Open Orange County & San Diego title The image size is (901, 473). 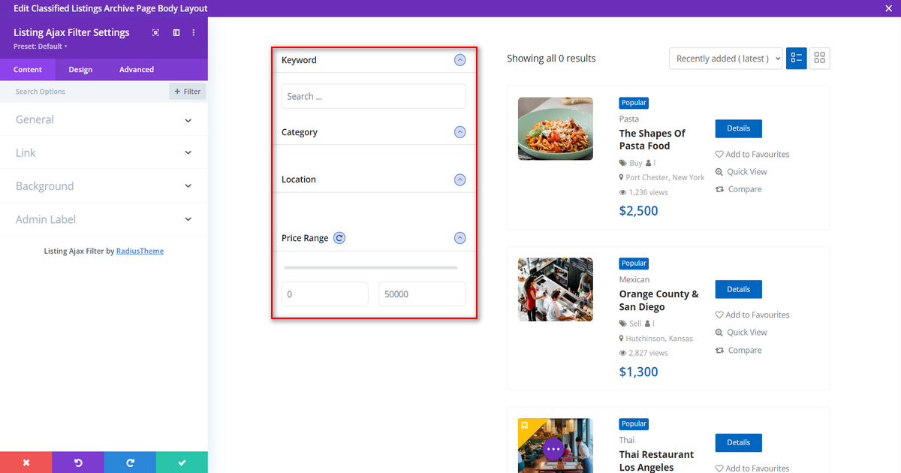click(x=659, y=300)
